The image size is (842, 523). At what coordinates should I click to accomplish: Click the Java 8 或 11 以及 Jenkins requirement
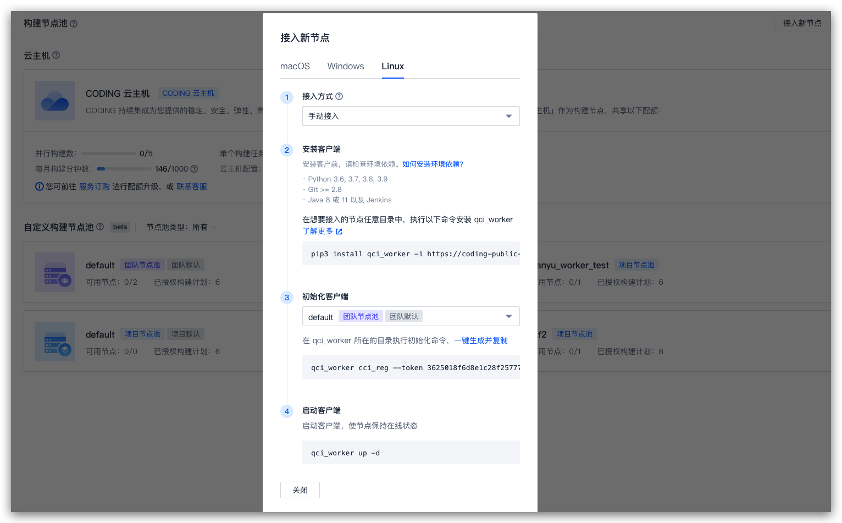[350, 200]
